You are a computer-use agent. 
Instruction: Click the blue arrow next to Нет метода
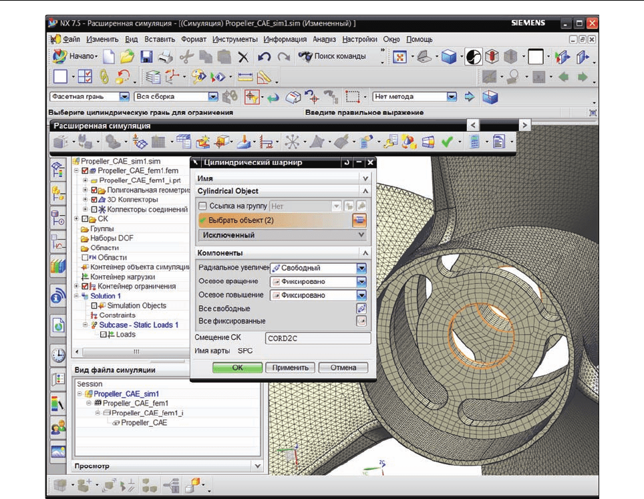469,96
